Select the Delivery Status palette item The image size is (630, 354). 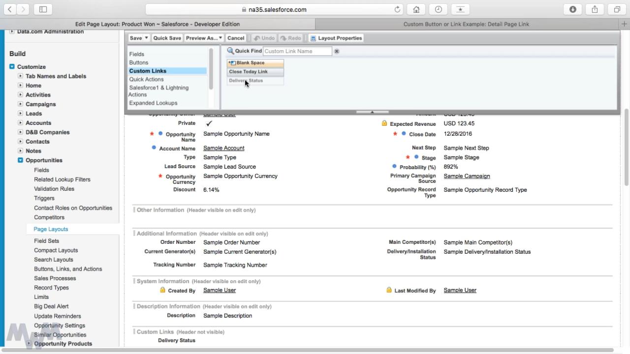(255, 81)
